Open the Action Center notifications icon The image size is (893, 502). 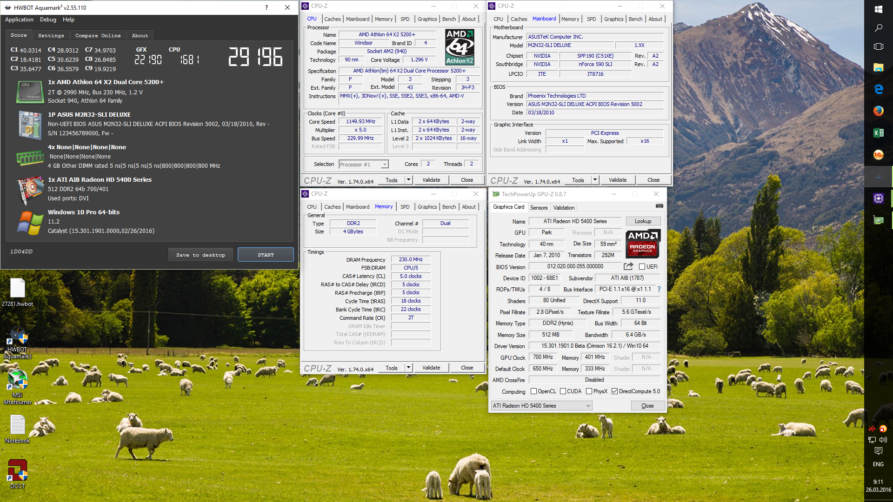[878, 451]
